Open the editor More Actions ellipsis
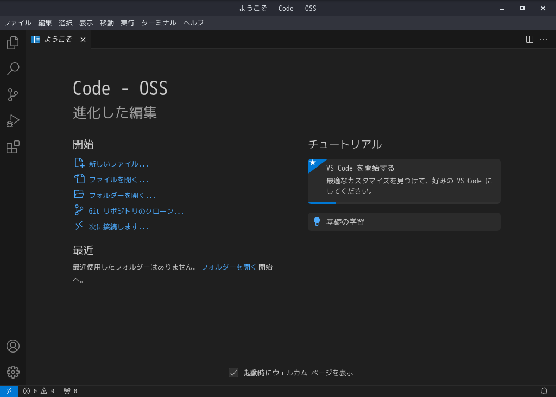This screenshot has width=556, height=397. click(x=543, y=39)
